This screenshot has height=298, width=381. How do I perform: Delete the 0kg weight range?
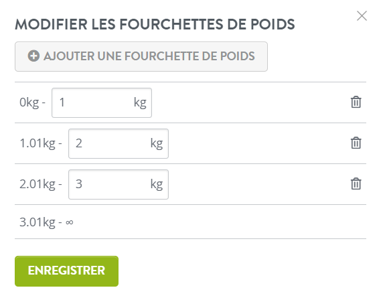(356, 102)
